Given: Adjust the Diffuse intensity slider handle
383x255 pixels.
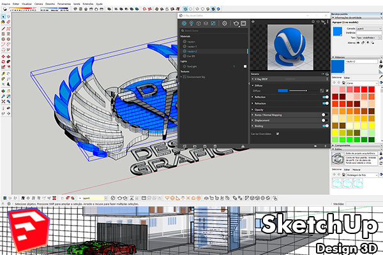Looking at the screenshot, I should point(306,91).
